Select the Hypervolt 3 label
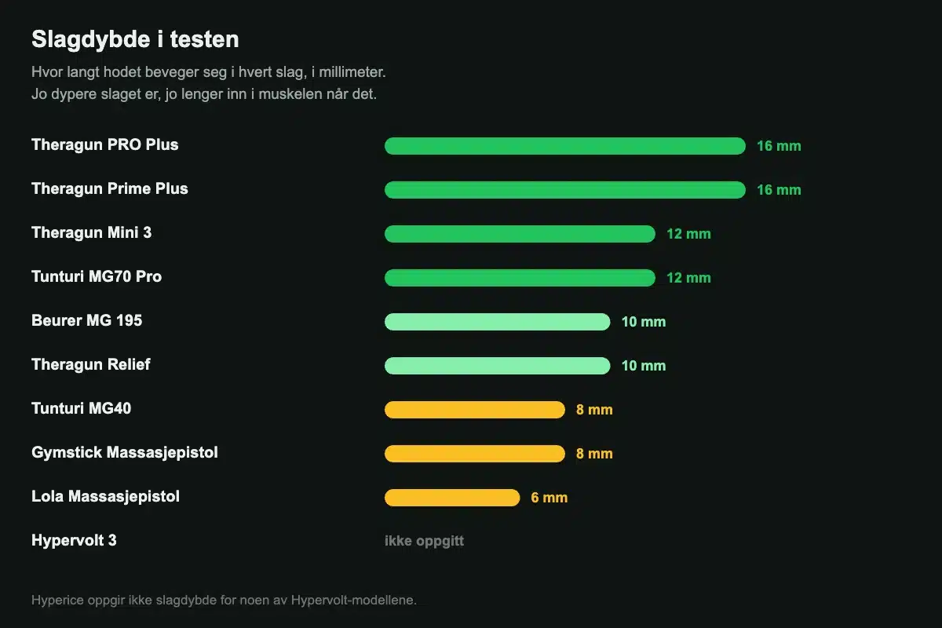Screen dimensions: 942x628 point(74,540)
